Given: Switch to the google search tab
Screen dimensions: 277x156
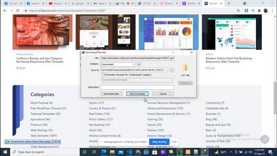Looking at the screenshot, I should [x=80, y=3].
